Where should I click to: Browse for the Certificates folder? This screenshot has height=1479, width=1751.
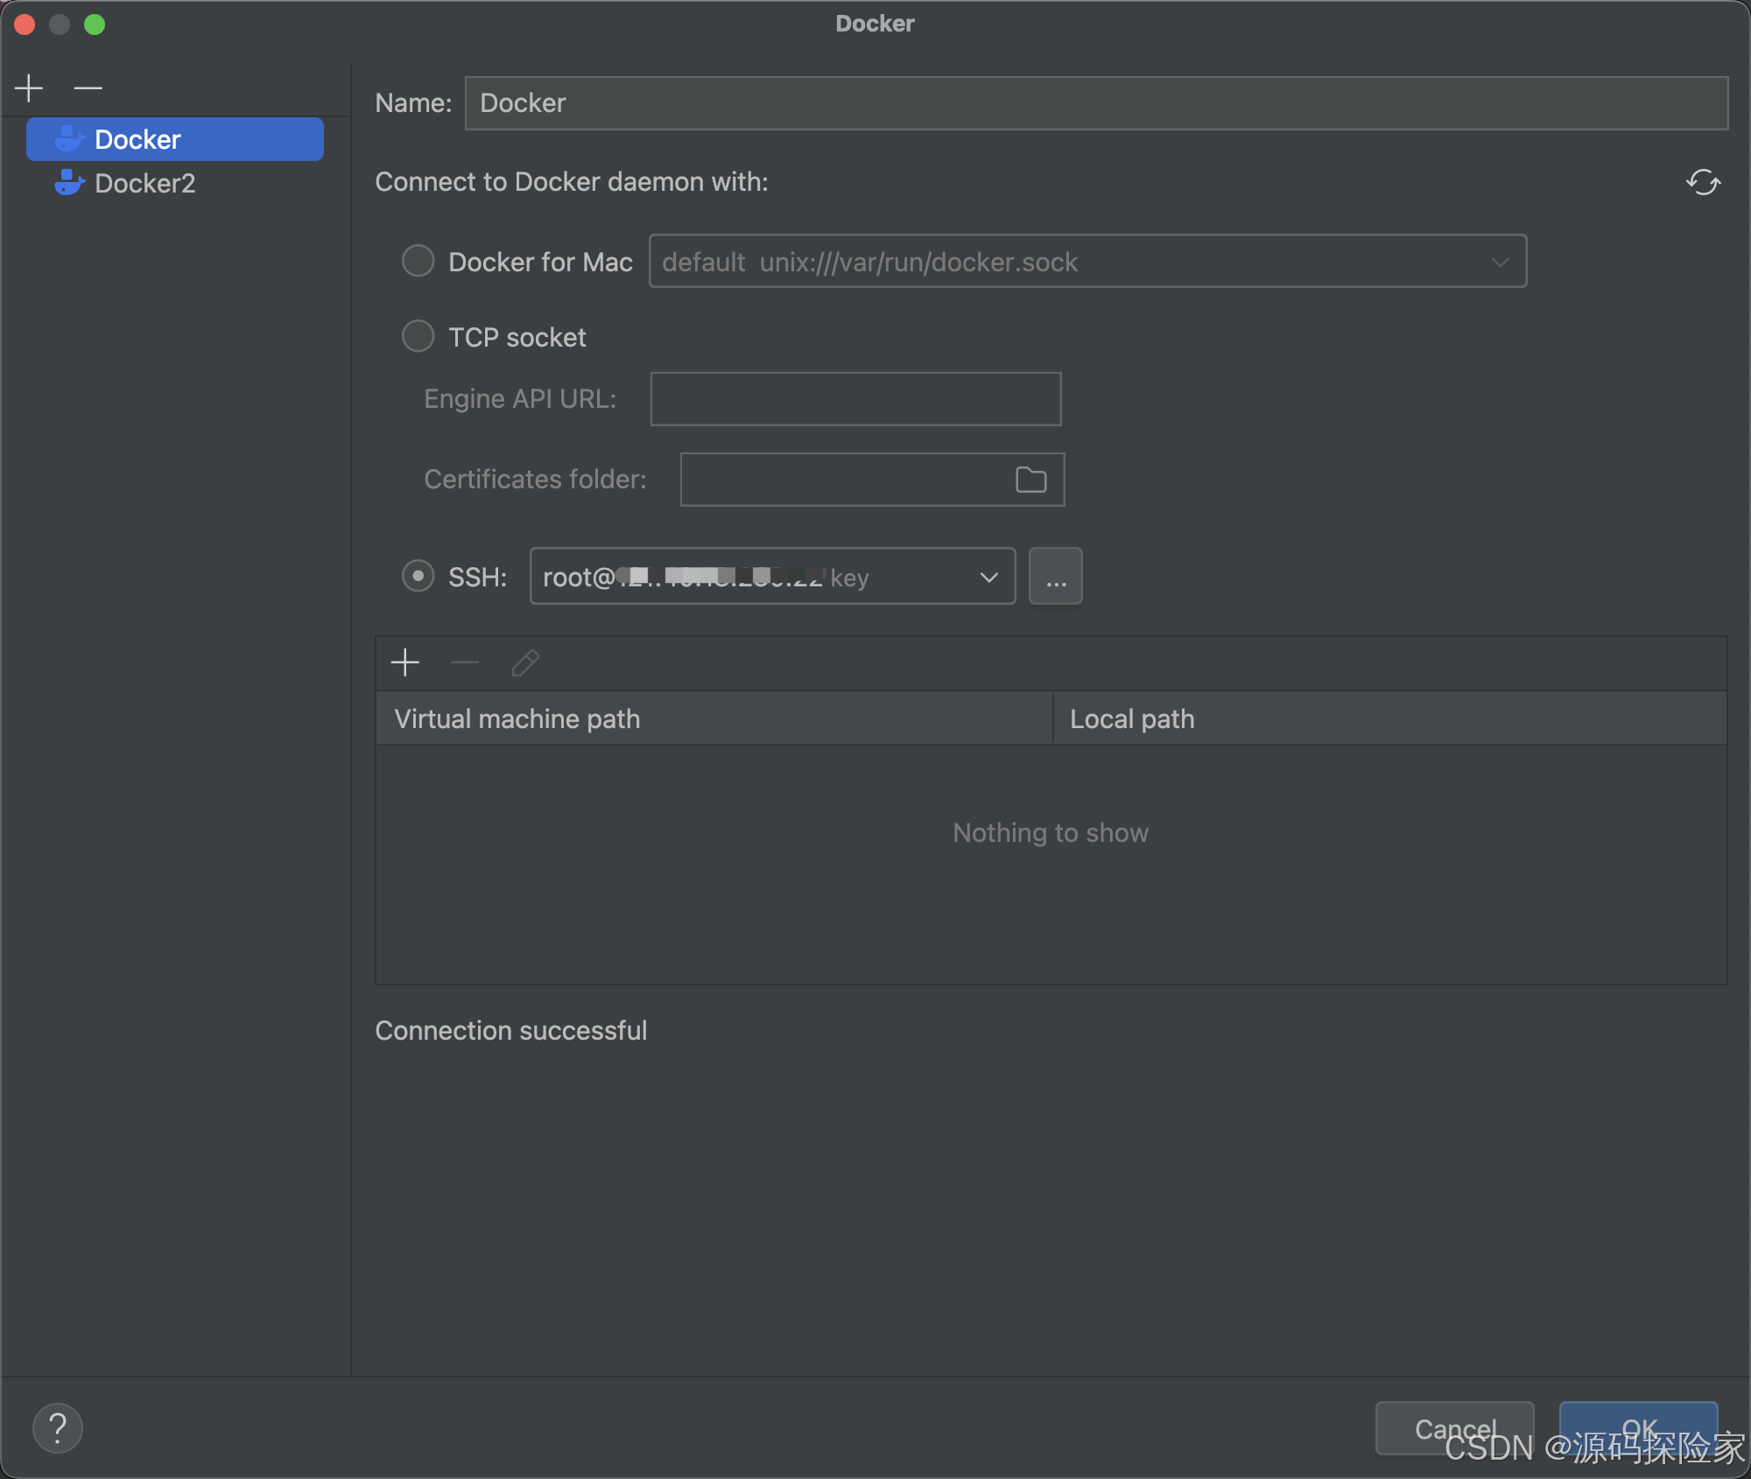click(x=1030, y=480)
